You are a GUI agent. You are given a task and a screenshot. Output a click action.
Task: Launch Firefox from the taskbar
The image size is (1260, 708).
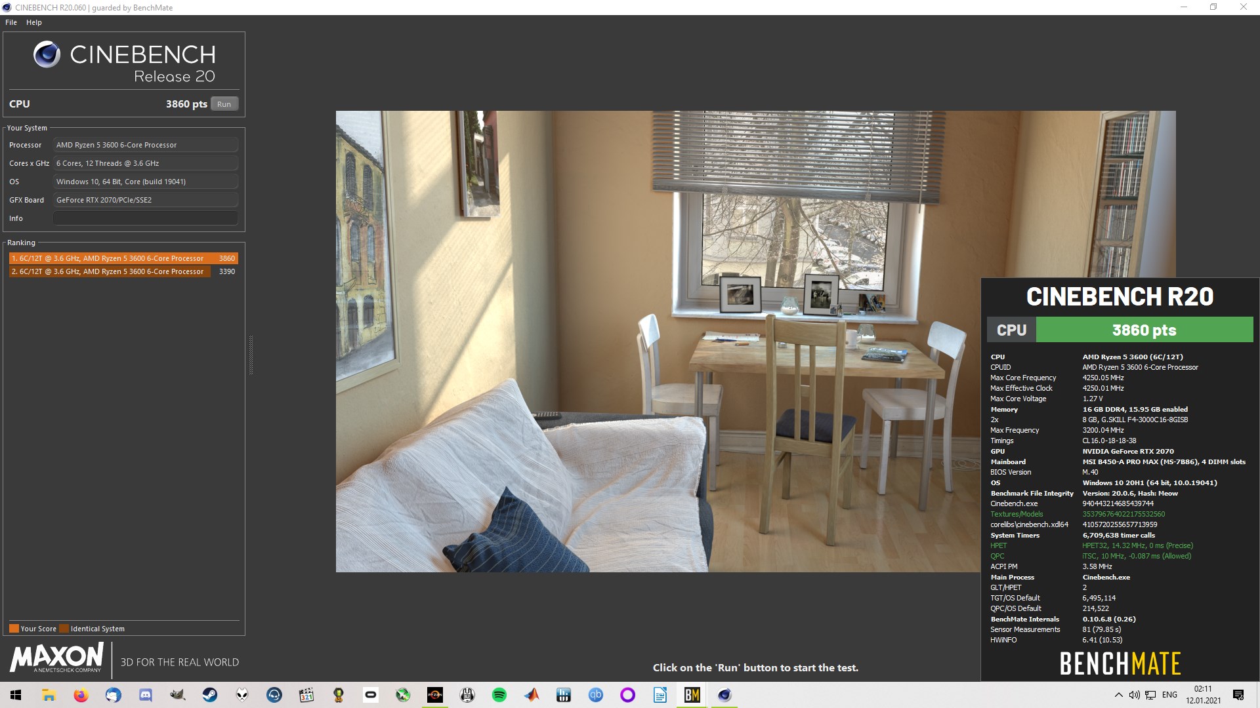click(81, 695)
